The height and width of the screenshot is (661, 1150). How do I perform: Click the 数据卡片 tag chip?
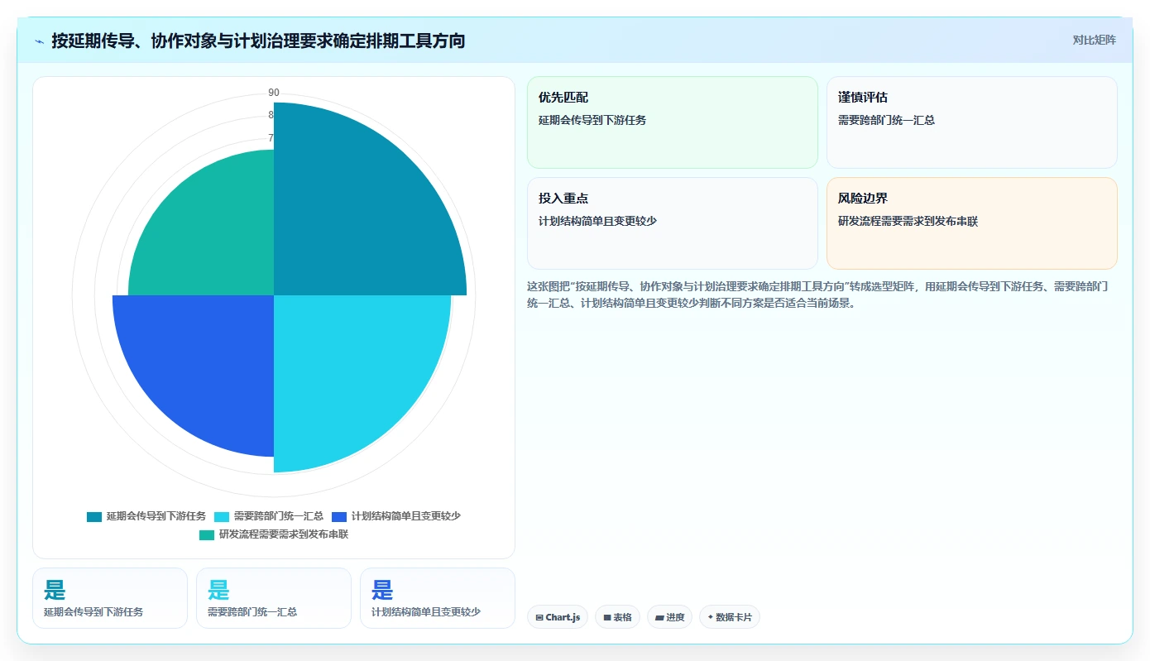point(730,617)
